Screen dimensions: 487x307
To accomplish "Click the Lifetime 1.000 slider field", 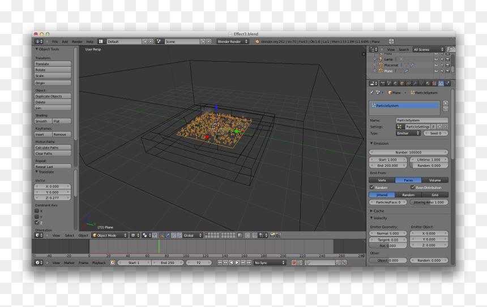I will point(429,159).
